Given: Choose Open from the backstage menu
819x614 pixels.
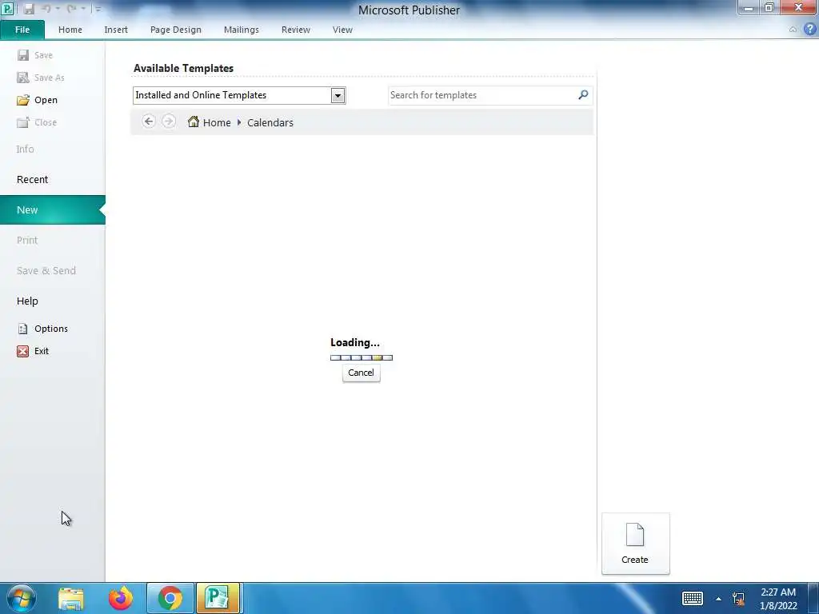Looking at the screenshot, I should click(x=37, y=100).
